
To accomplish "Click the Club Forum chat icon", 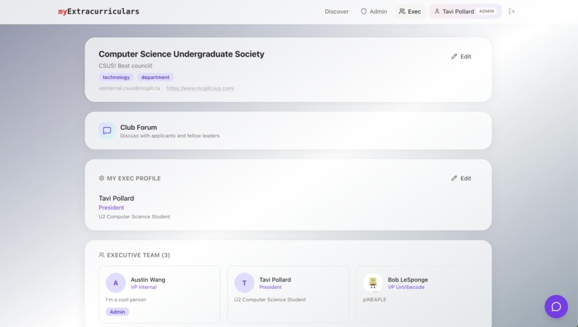I will [107, 131].
